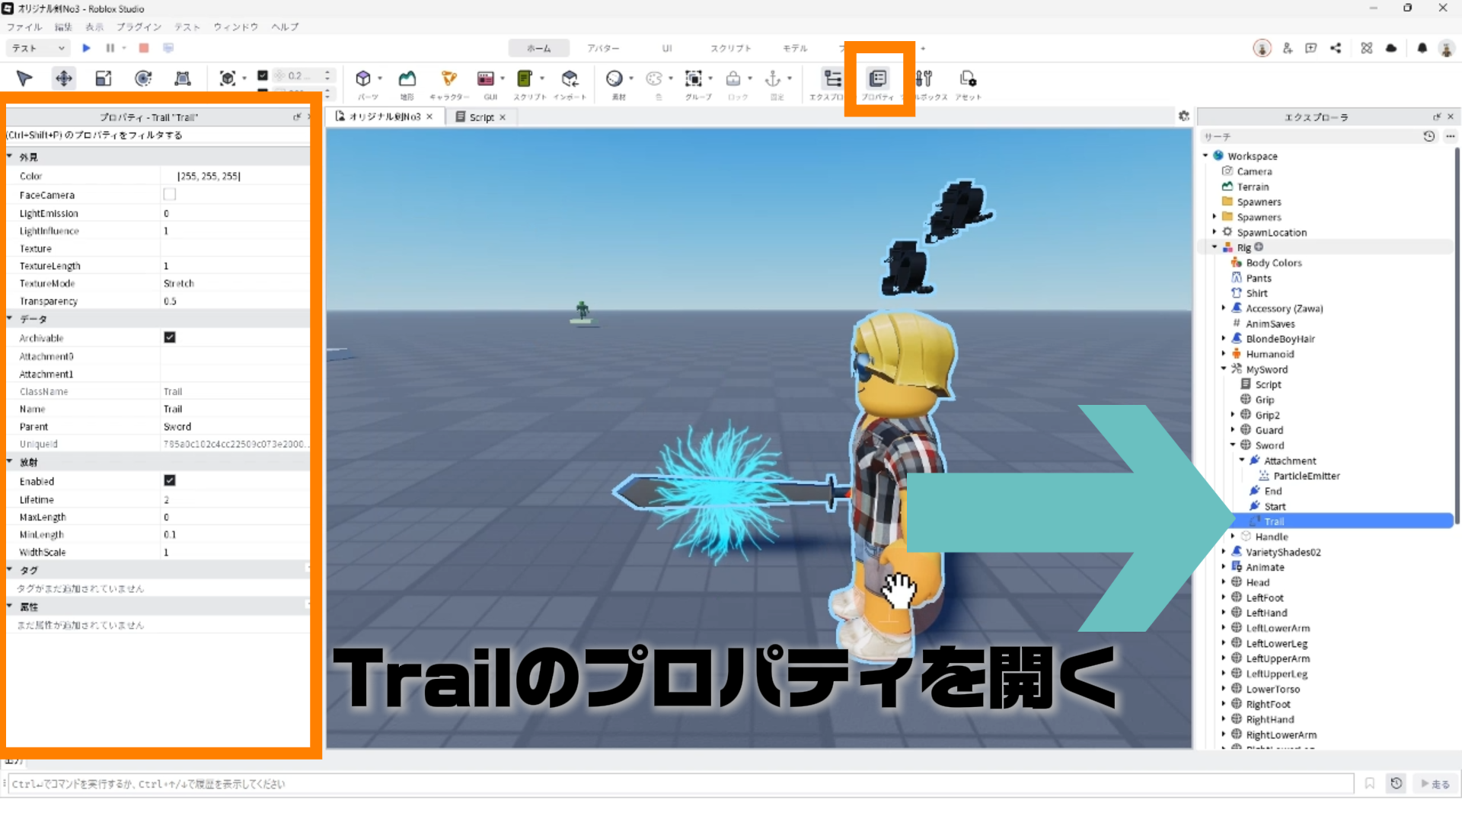Toggle the FaceCamera checkbox
Image resolution: width=1462 pixels, height=822 pixels.
[x=170, y=195]
